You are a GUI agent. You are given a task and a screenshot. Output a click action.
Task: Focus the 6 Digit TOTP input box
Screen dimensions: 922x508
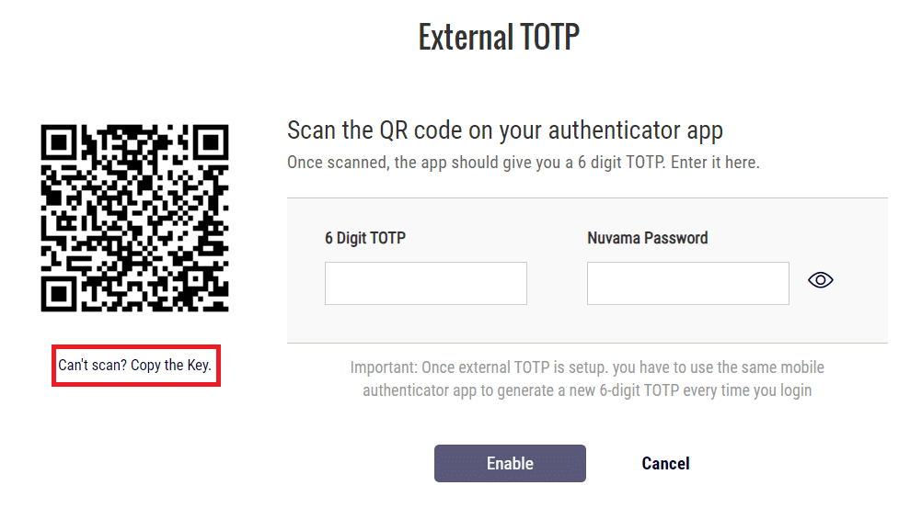point(426,283)
